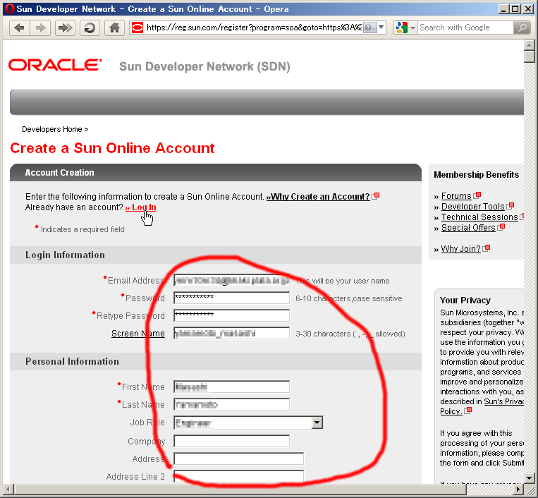Click the Retype Password field
538x498 pixels.
coord(231,315)
